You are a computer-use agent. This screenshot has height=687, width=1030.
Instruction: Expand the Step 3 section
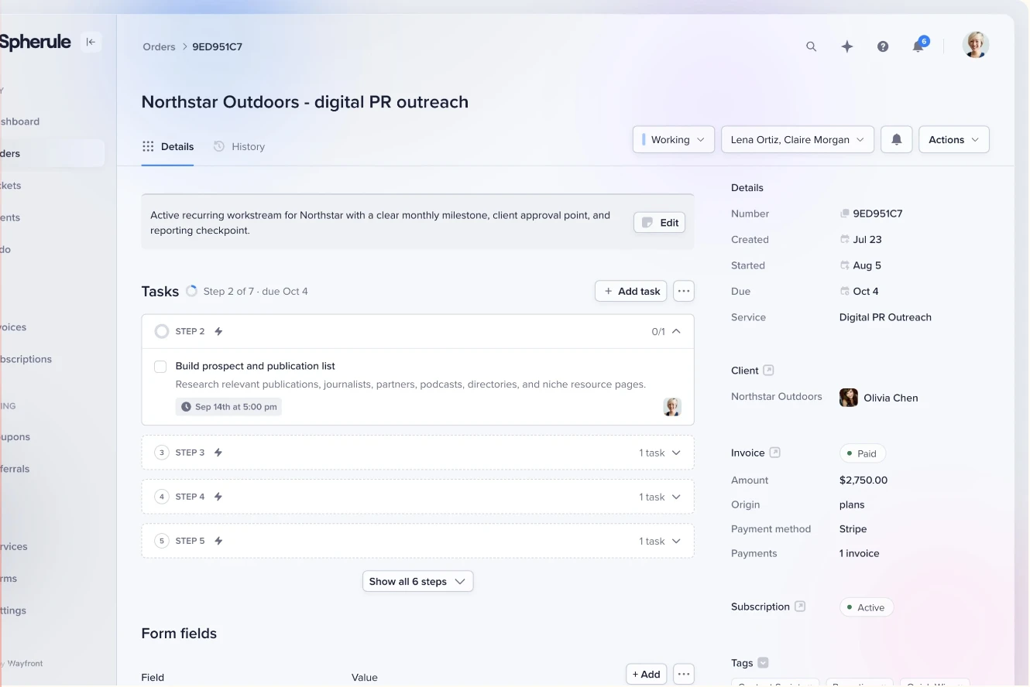[676, 453]
